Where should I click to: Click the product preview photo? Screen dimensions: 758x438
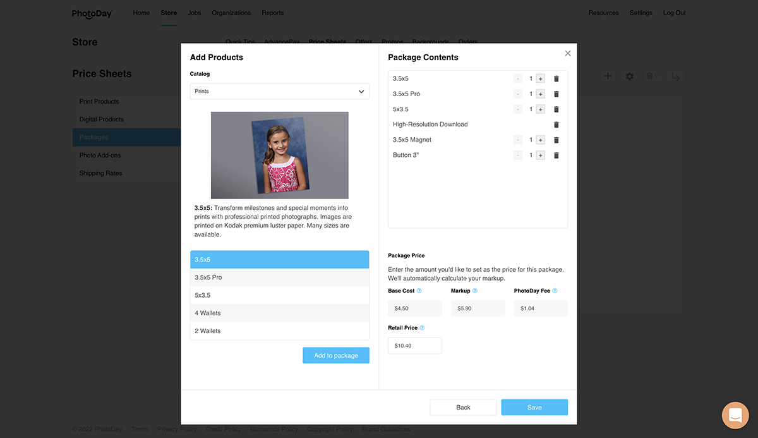280,155
